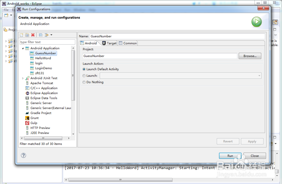Expand first project in Eclipse Project Explorer
The width and height of the screenshot is (282, 184).
click(6, 41)
